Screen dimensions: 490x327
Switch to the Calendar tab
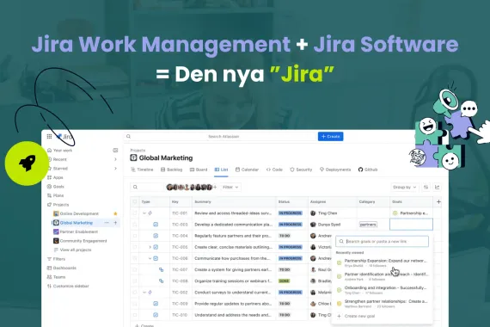pyautogui.click(x=247, y=170)
